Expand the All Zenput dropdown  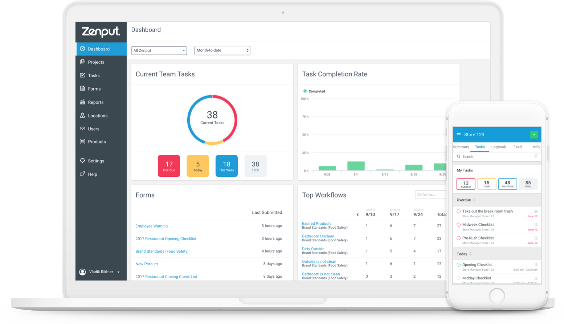(x=159, y=51)
